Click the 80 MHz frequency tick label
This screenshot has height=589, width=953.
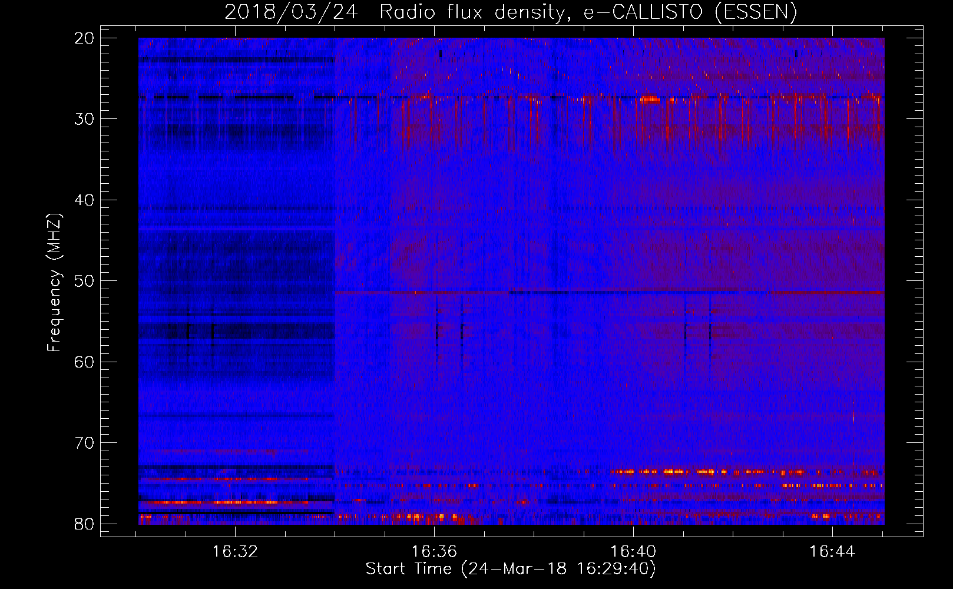85,524
